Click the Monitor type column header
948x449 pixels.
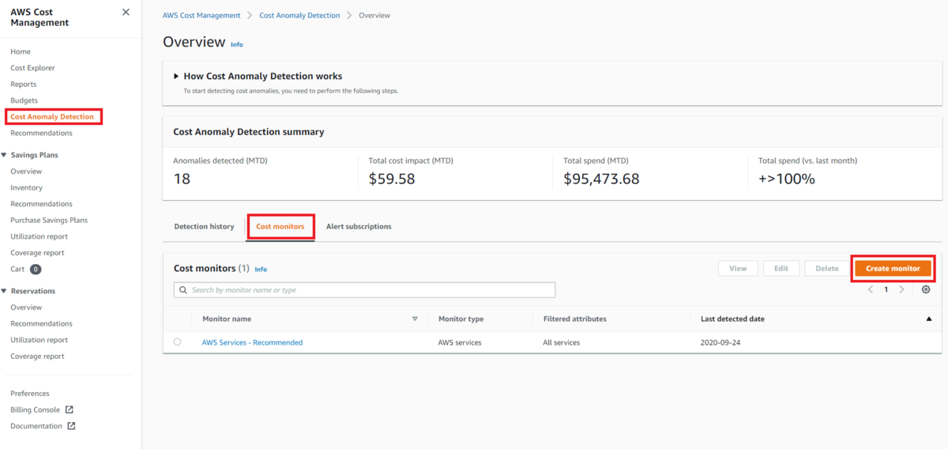tap(461, 319)
